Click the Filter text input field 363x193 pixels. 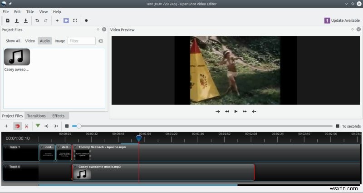(x=82, y=41)
